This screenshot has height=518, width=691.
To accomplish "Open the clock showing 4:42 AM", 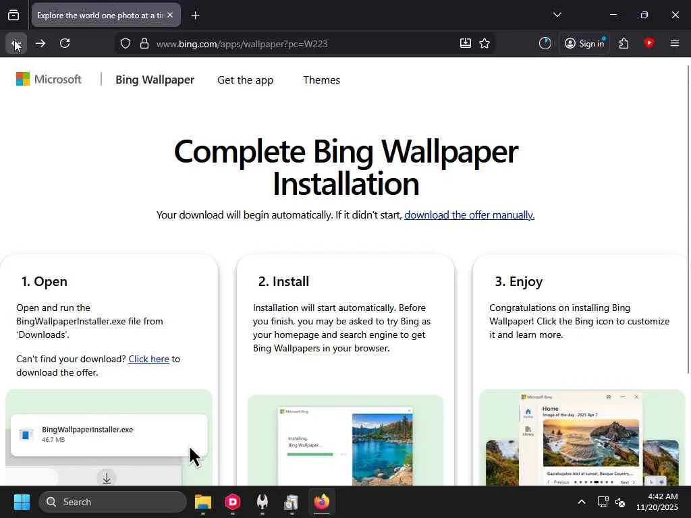I will 657,502.
